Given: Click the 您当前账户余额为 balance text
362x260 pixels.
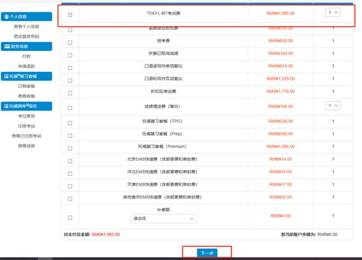Looking at the screenshot, I should click(x=309, y=235).
